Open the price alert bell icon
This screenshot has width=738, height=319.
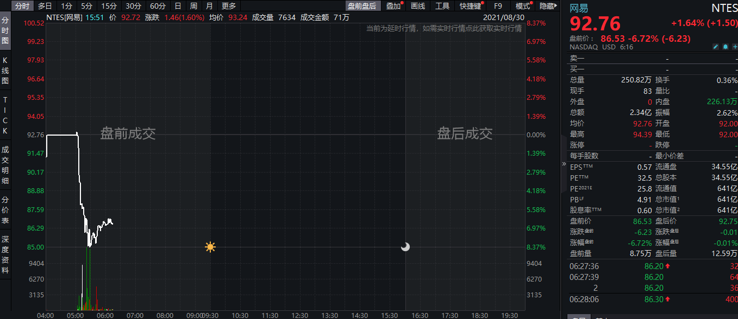click(x=725, y=47)
